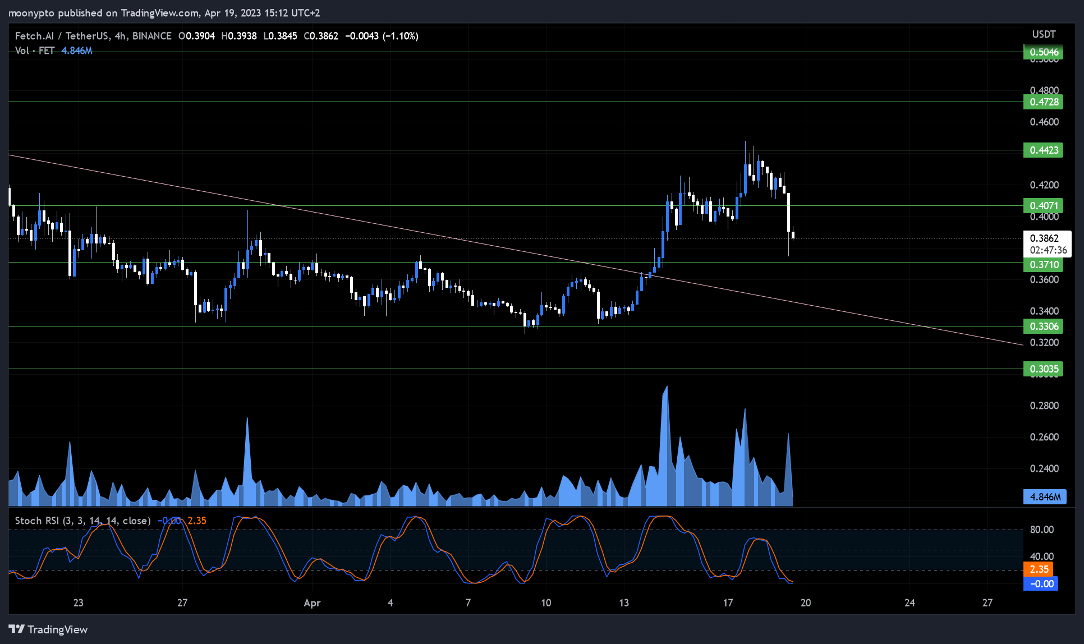The width and height of the screenshot is (1084, 644).
Task: Select the 0.3035 support level label
Action: [x=1043, y=369]
